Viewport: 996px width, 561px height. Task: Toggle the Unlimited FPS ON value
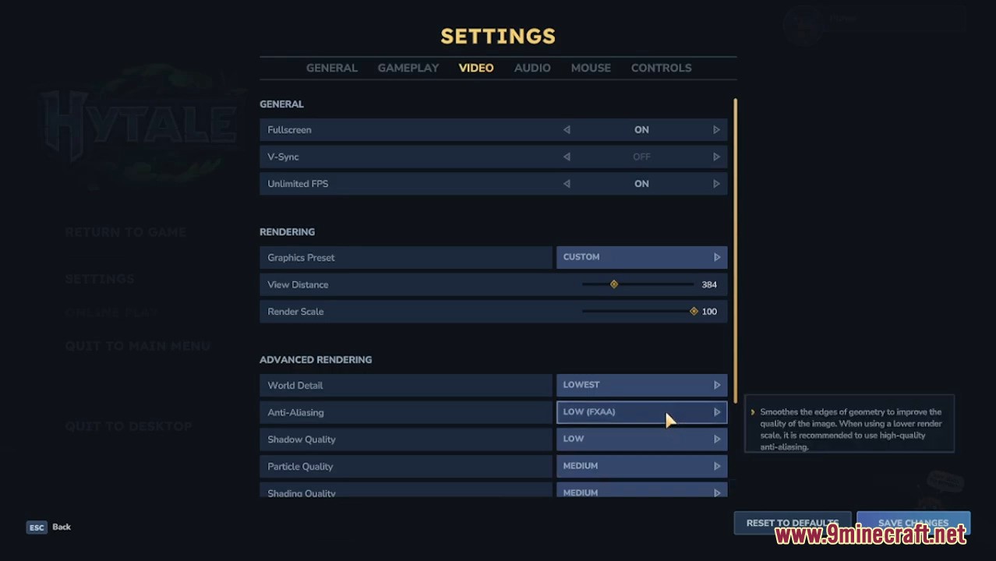(641, 184)
